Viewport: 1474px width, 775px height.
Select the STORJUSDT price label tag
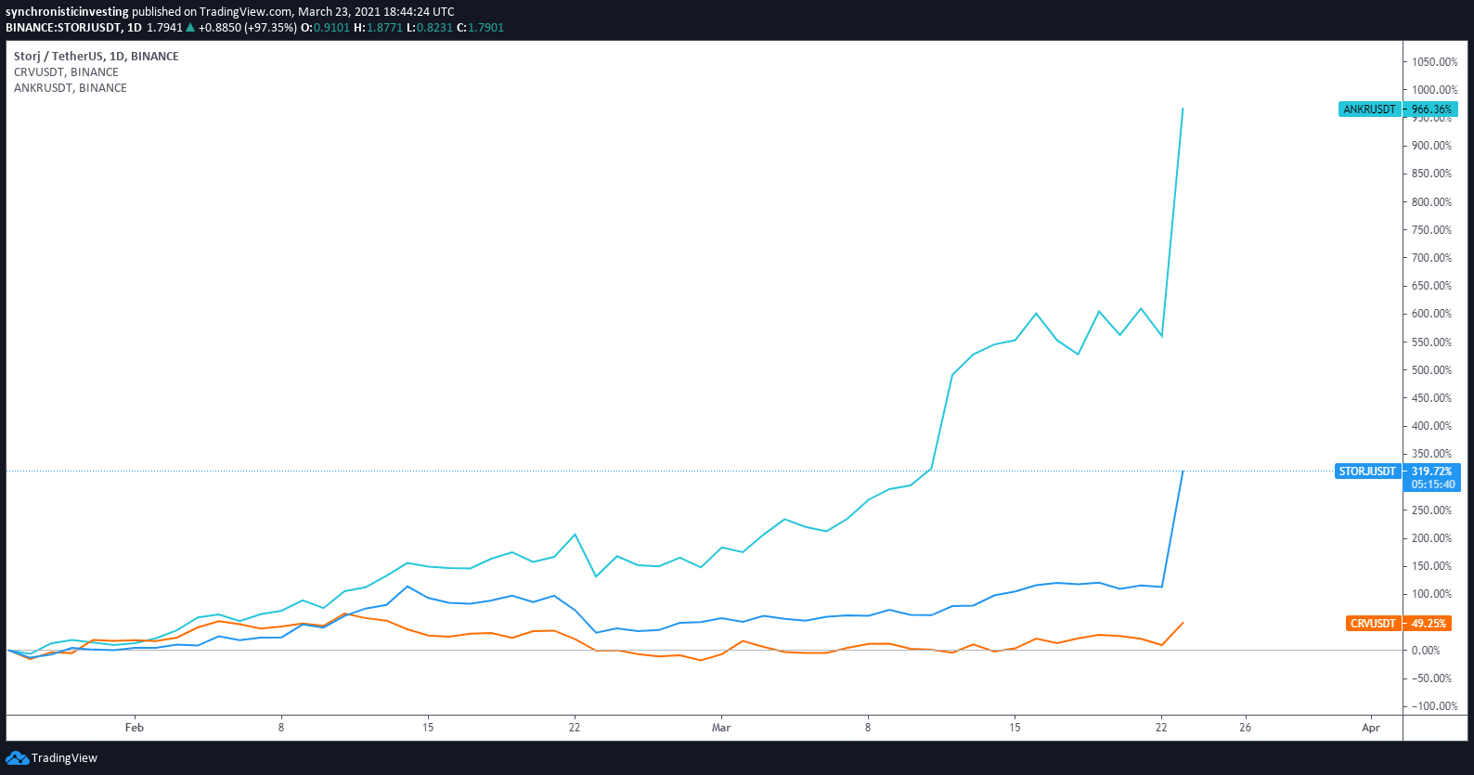point(1366,471)
